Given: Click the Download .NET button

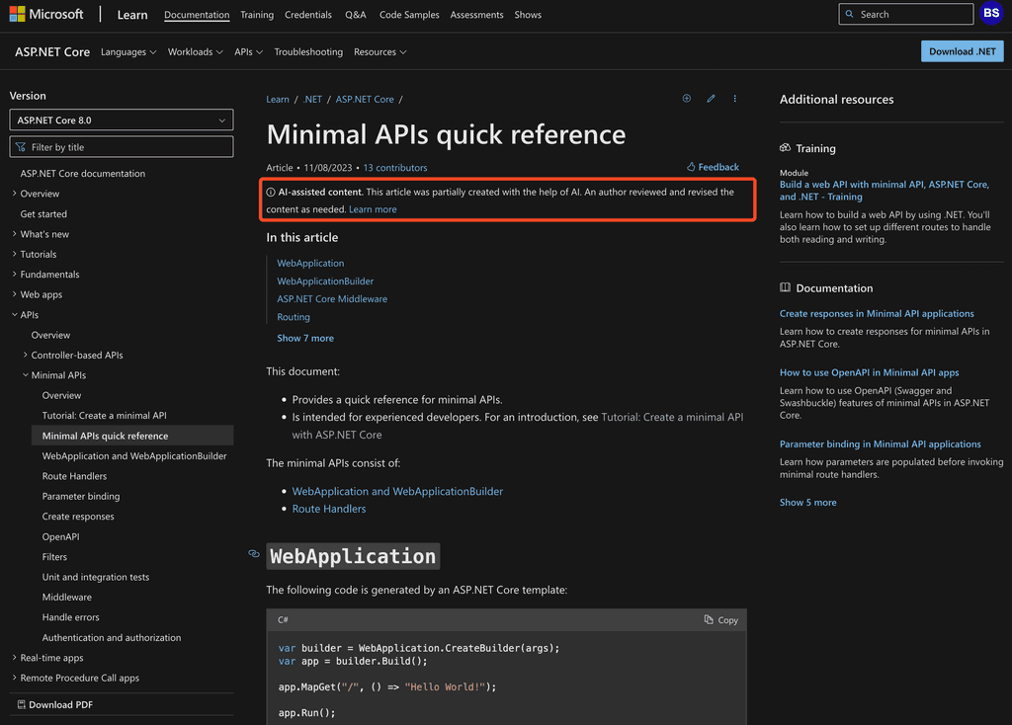Looking at the screenshot, I should [x=962, y=50].
